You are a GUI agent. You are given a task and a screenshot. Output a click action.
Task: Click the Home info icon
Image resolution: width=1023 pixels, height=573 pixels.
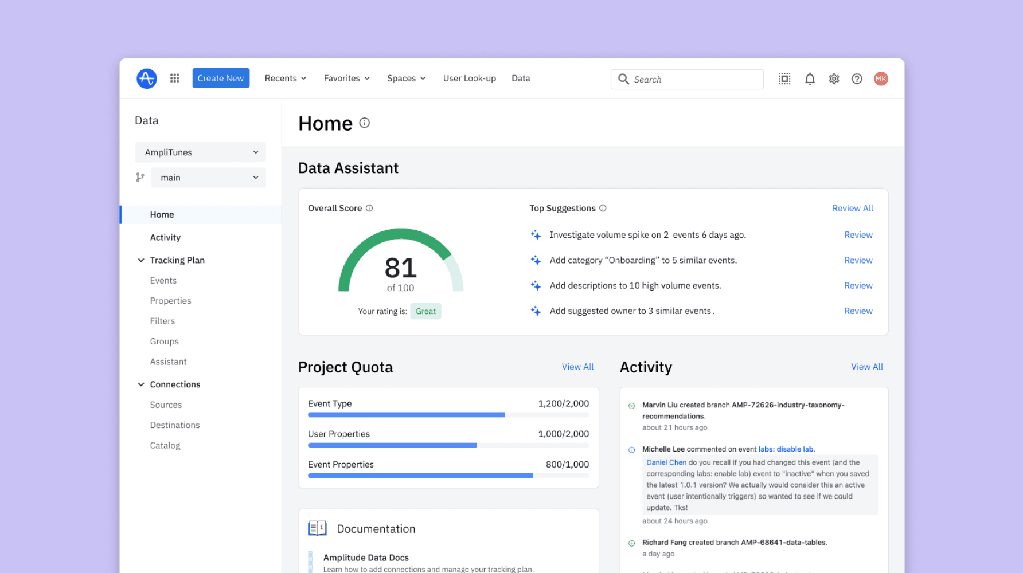tap(365, 123)
